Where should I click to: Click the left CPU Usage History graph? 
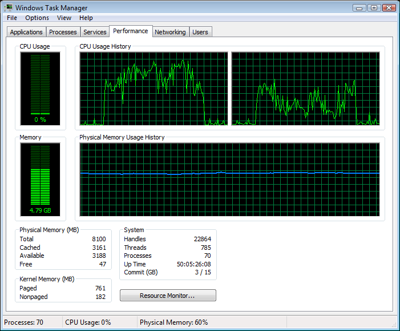click(153, 89)
